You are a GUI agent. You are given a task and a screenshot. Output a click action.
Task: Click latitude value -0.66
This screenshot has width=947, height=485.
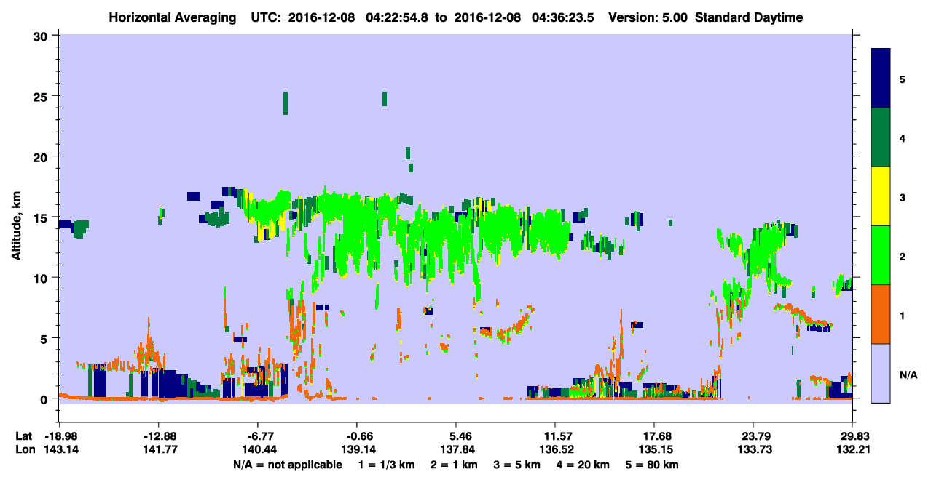(357, 436)
